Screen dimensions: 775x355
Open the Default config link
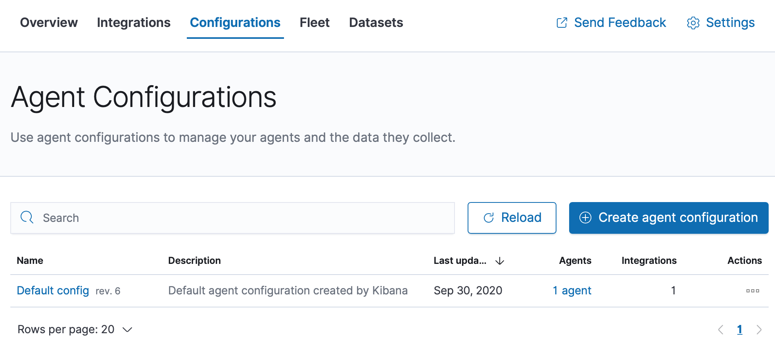point(53,291)
